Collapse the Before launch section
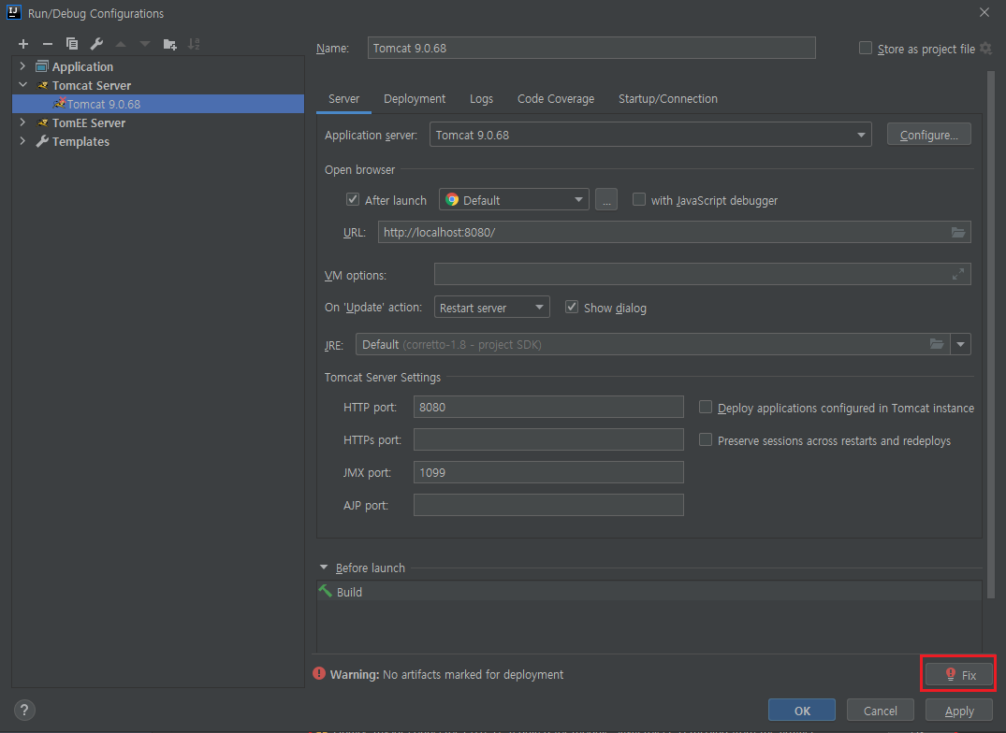 [x=324, y=568]
